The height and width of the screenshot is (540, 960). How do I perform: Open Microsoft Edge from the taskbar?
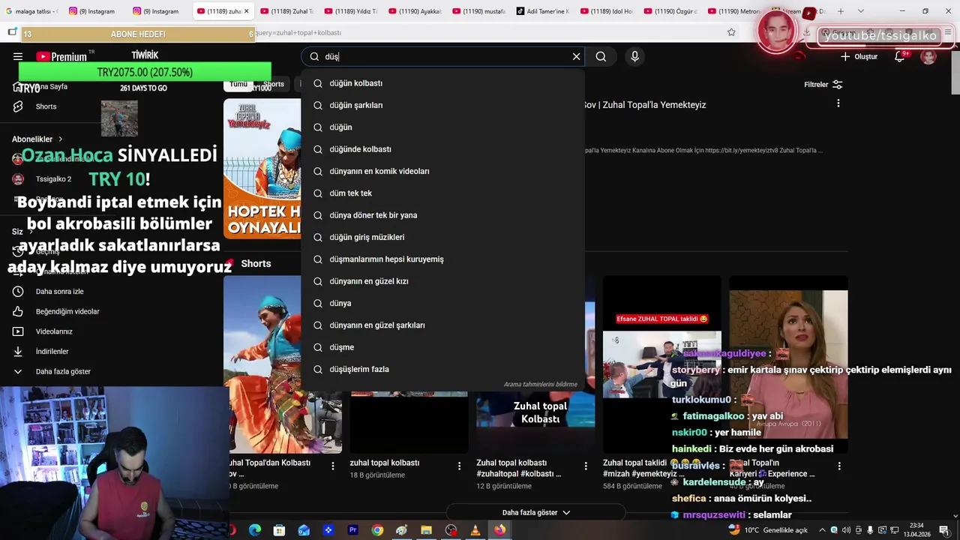254,530
